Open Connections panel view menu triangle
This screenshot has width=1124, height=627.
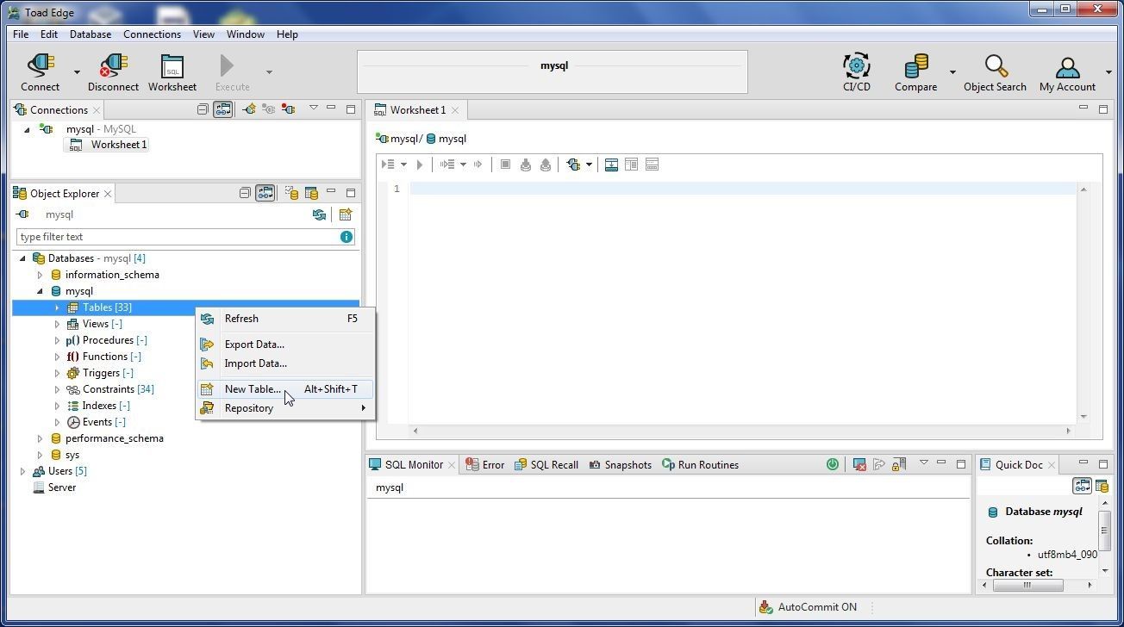tap(313, 109)
